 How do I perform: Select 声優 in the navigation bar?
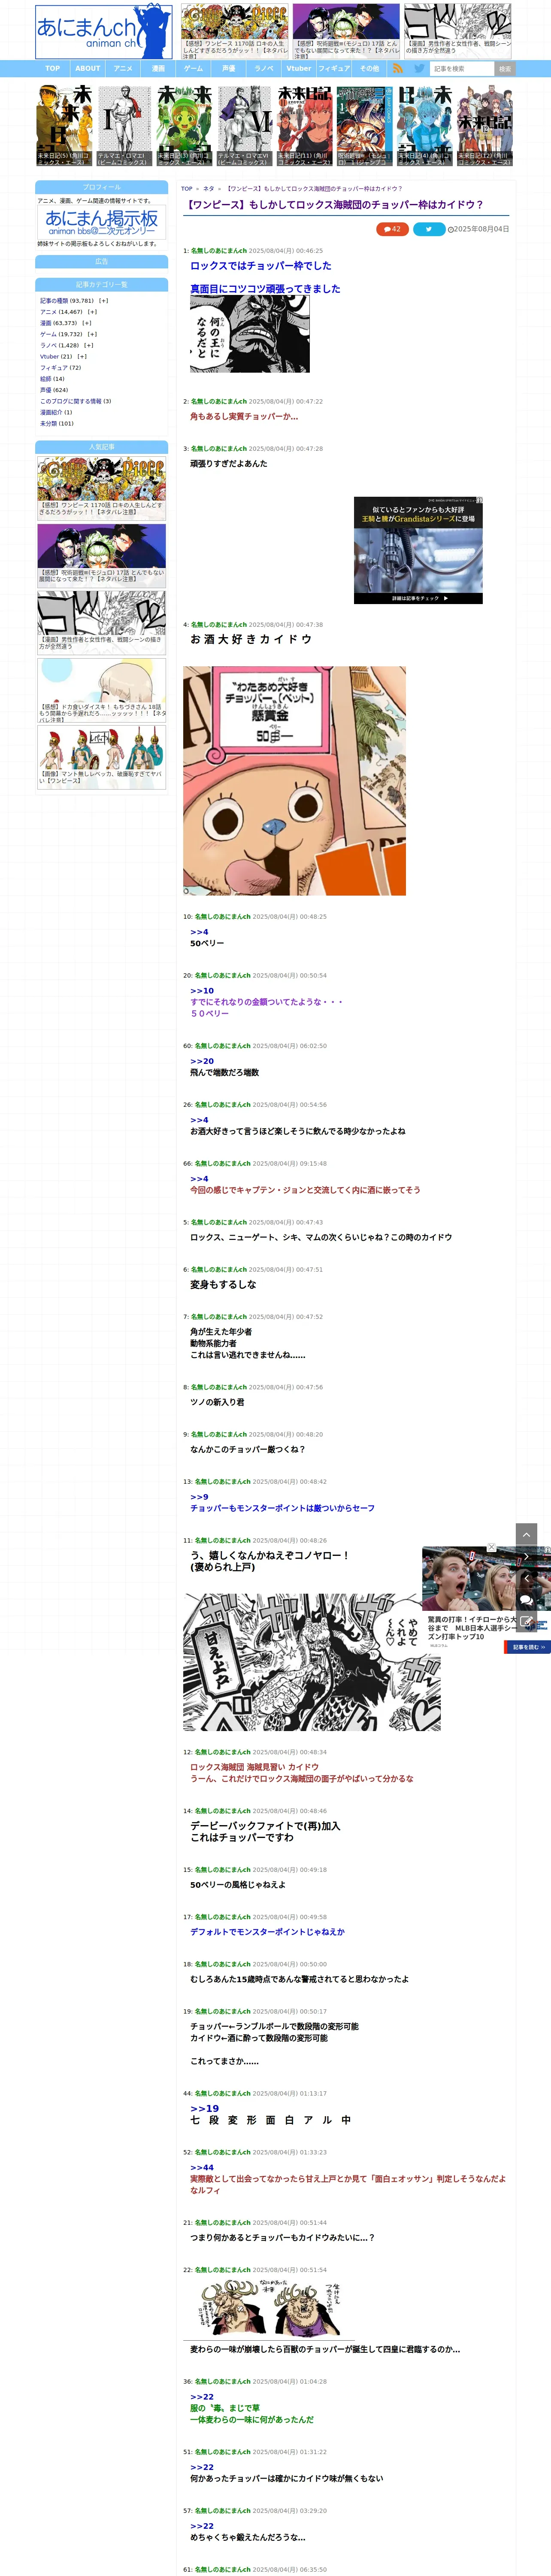click(229, 69)
